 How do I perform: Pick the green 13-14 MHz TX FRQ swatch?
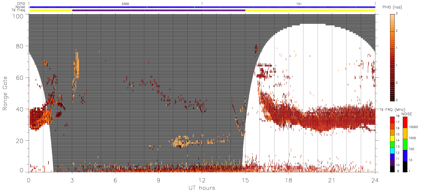pyautogui.click(x=392, y=144)
